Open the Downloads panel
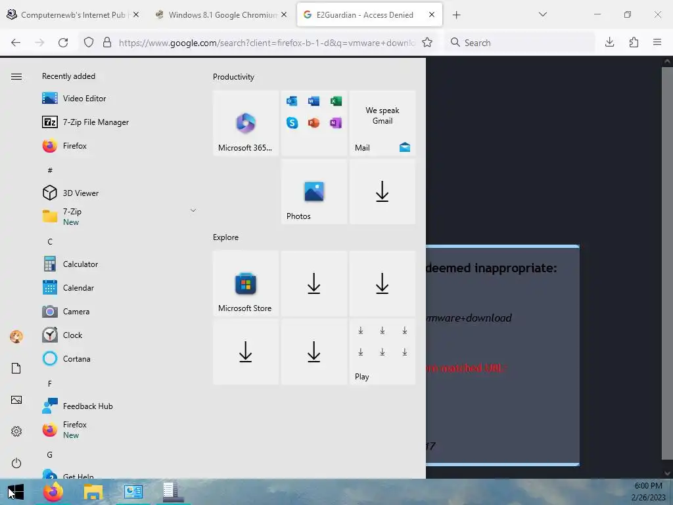 point(609,42)
